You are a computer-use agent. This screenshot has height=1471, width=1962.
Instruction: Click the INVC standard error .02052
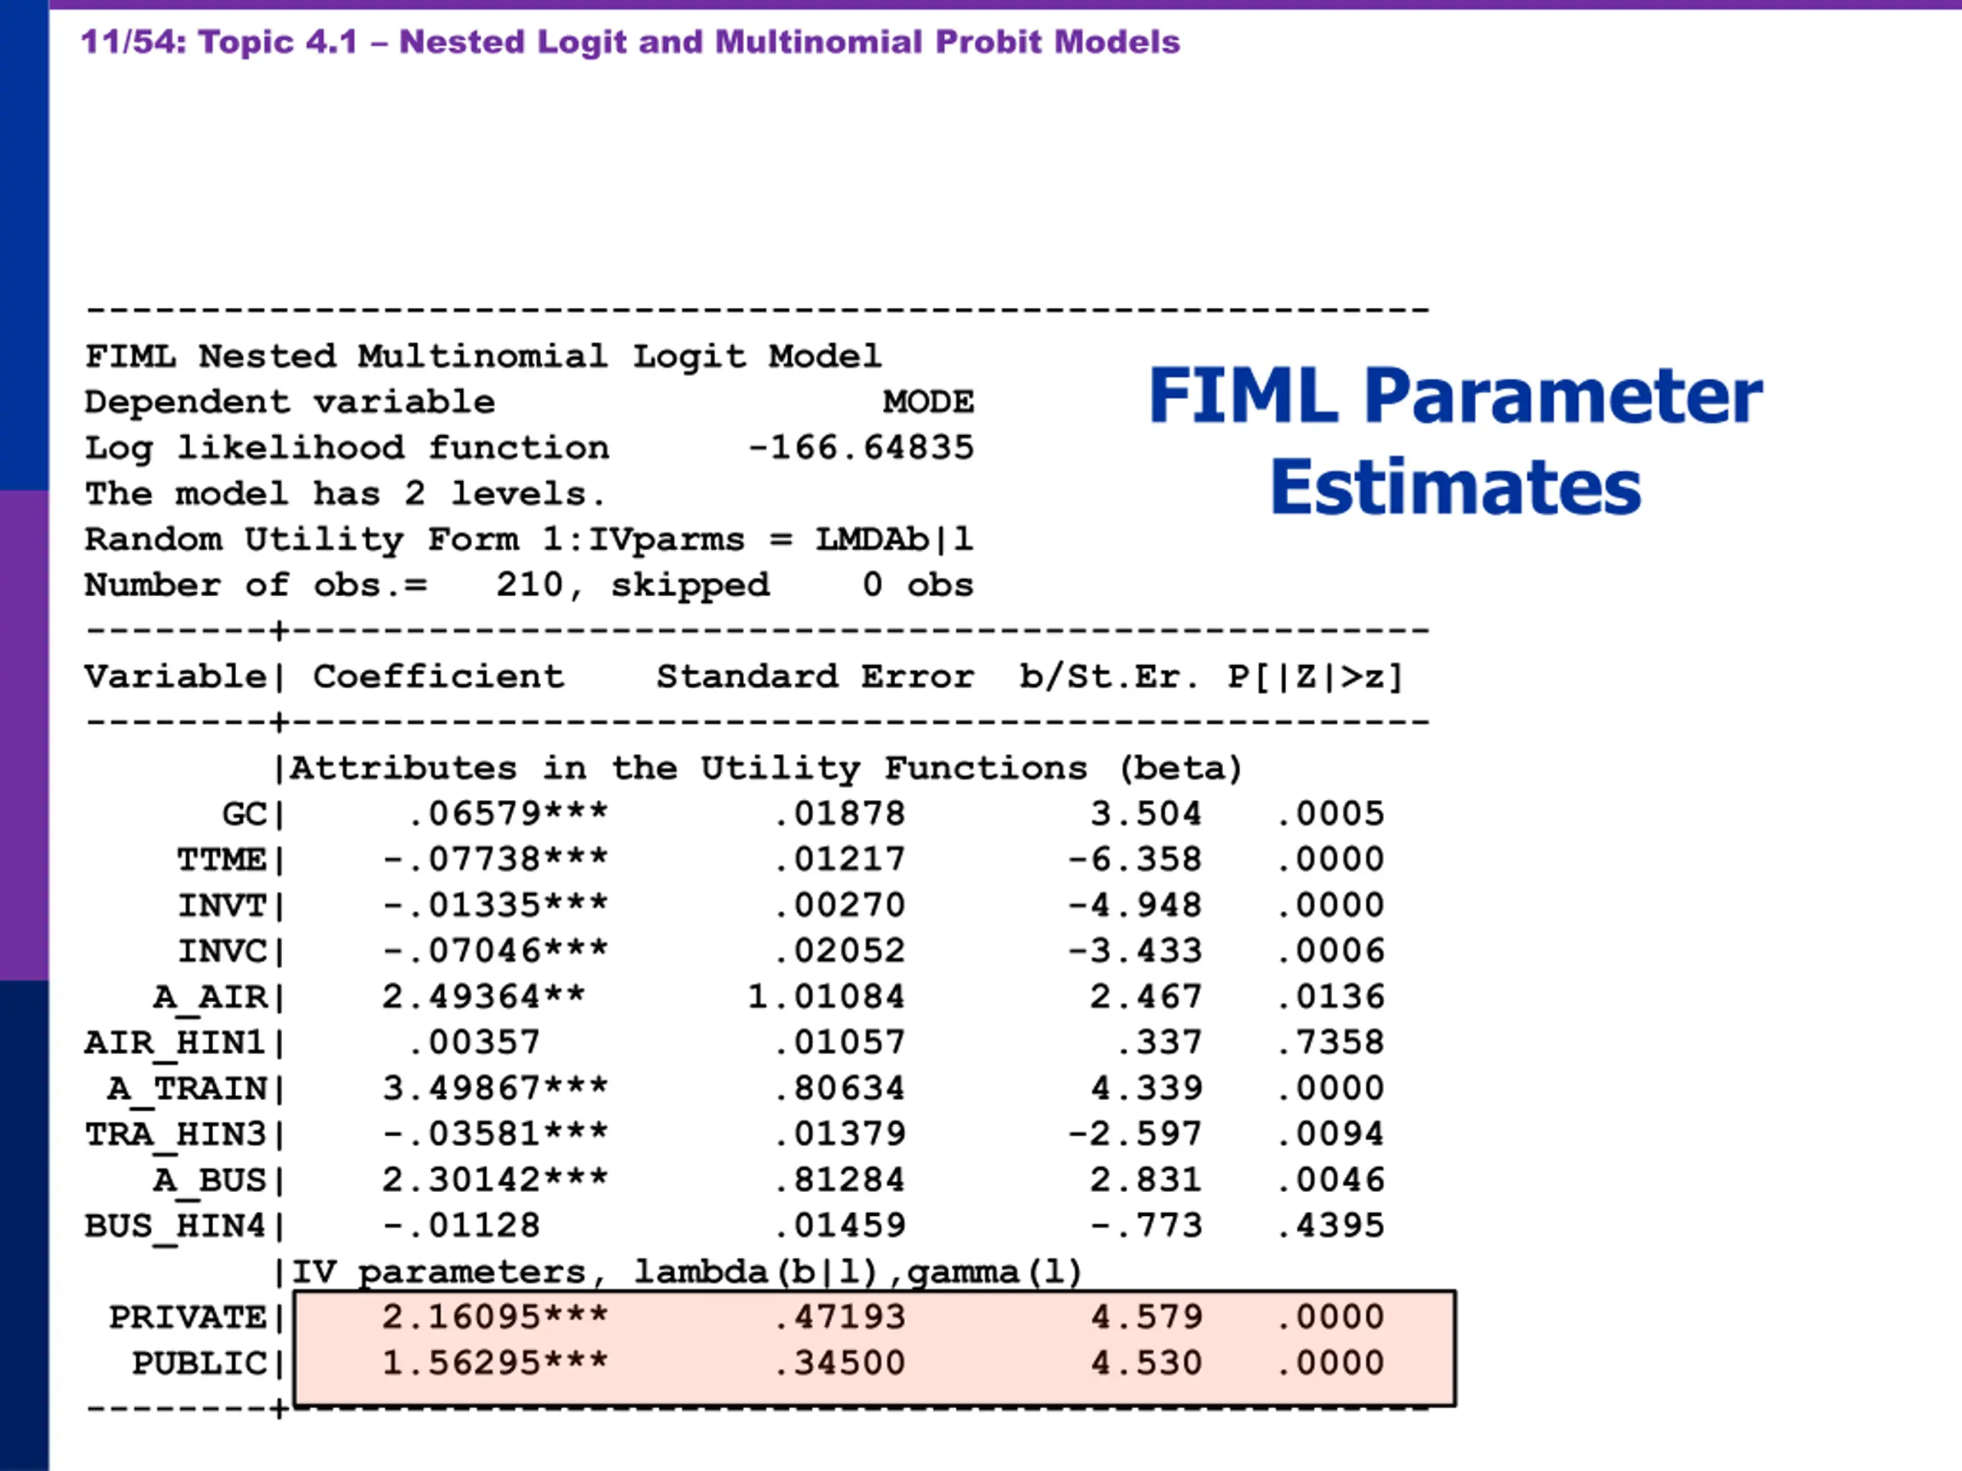839,951
